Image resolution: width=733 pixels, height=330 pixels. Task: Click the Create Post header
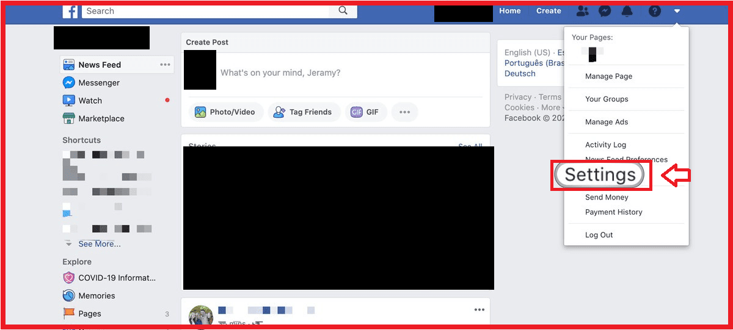pyautogui.click(x=207, y=42)
